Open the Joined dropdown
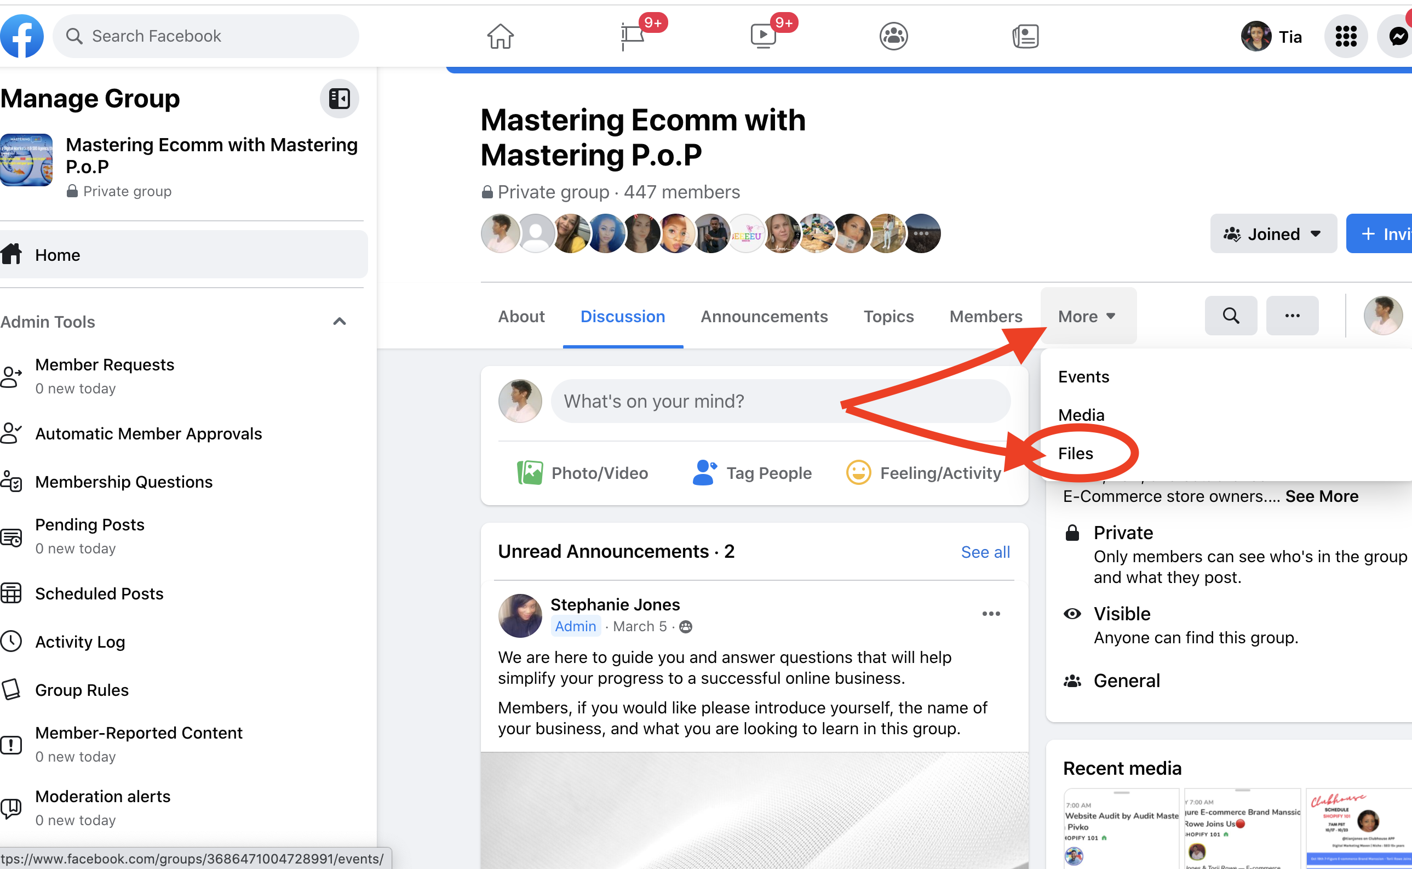 [x=1273, y=234]
